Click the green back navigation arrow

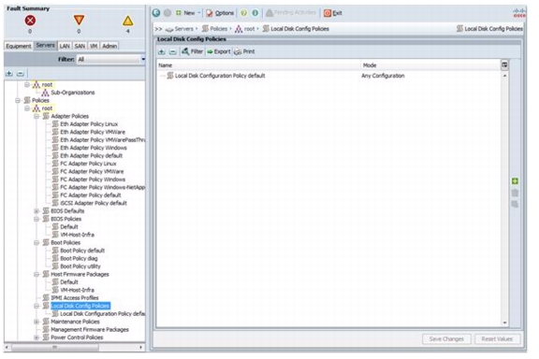(x=156, y=13)
